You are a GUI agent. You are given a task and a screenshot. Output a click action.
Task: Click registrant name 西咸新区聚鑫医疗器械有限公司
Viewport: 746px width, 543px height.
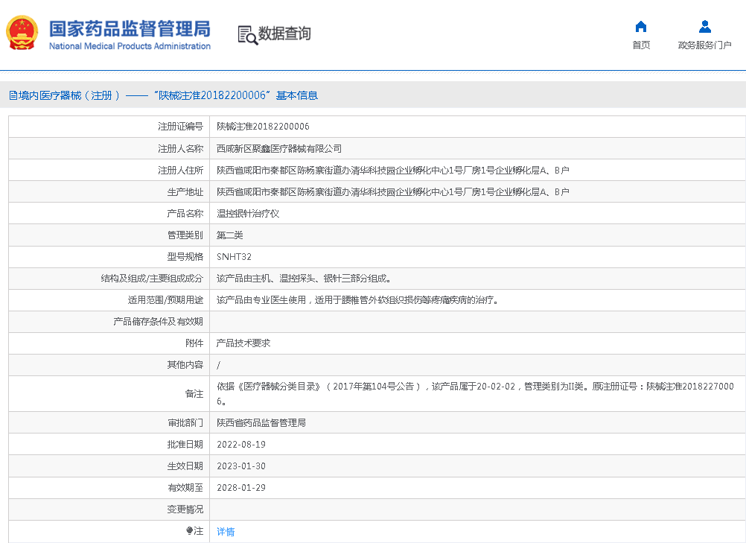pyautogui.click(x=279, y=148)
